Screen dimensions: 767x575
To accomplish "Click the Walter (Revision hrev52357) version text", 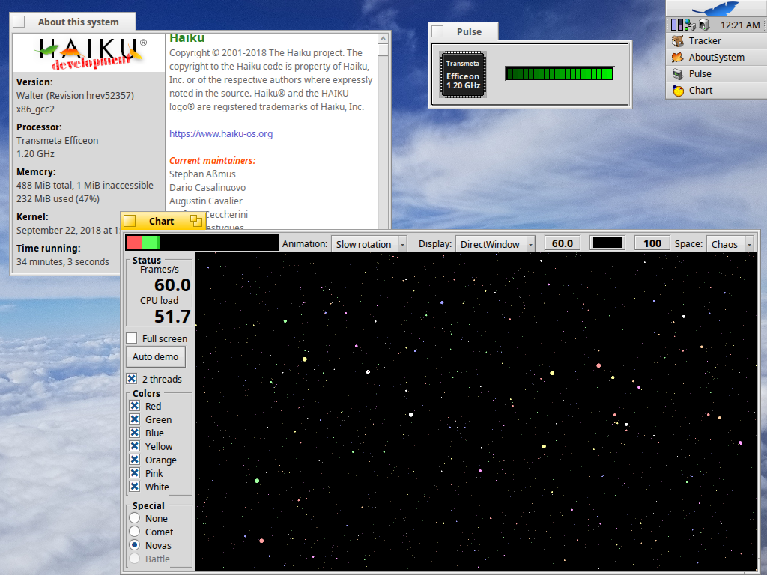I will (x=76, y=95).
